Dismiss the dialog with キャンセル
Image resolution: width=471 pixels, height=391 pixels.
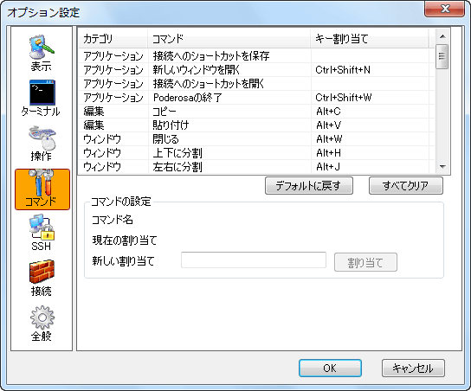point(413,368)
